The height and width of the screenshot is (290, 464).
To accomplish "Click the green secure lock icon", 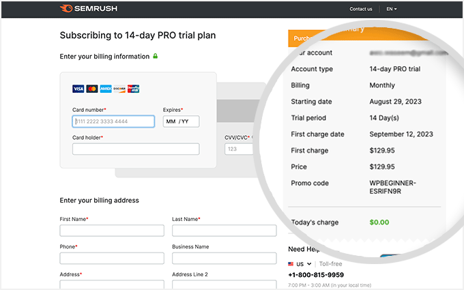I will [x=156, y=56].
